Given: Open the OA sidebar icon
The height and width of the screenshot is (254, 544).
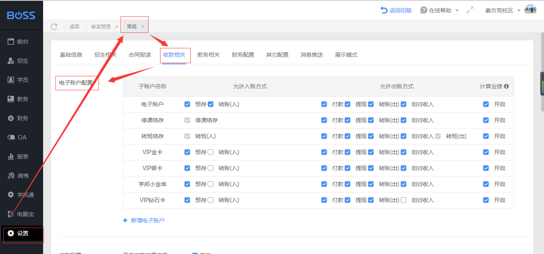Looking at the screenshot, I should [x=11, y=137].
